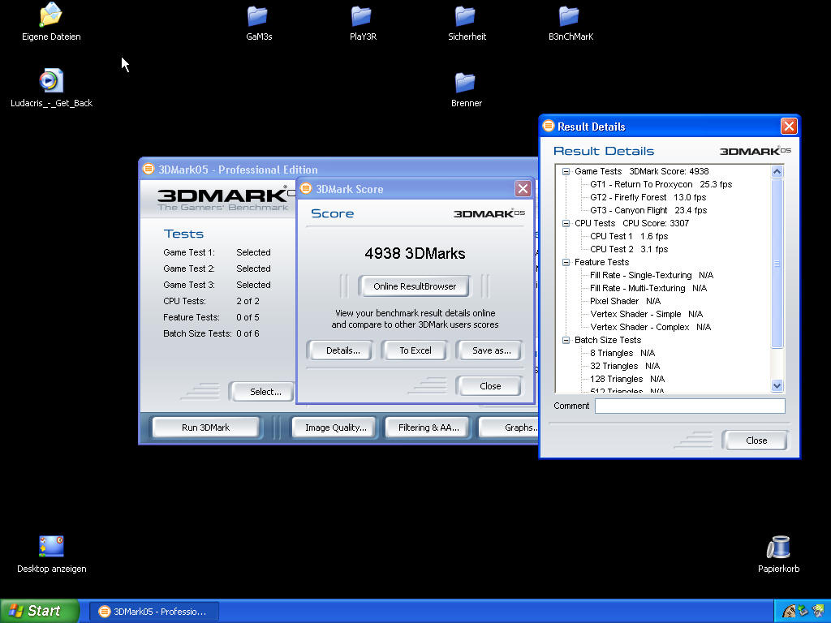Click the 3DMark icon in Result Details title bar
The image size is (831, 623).
549,126
